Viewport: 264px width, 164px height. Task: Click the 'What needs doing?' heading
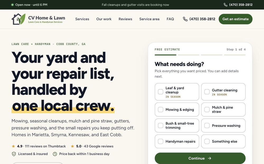point(179,64)
